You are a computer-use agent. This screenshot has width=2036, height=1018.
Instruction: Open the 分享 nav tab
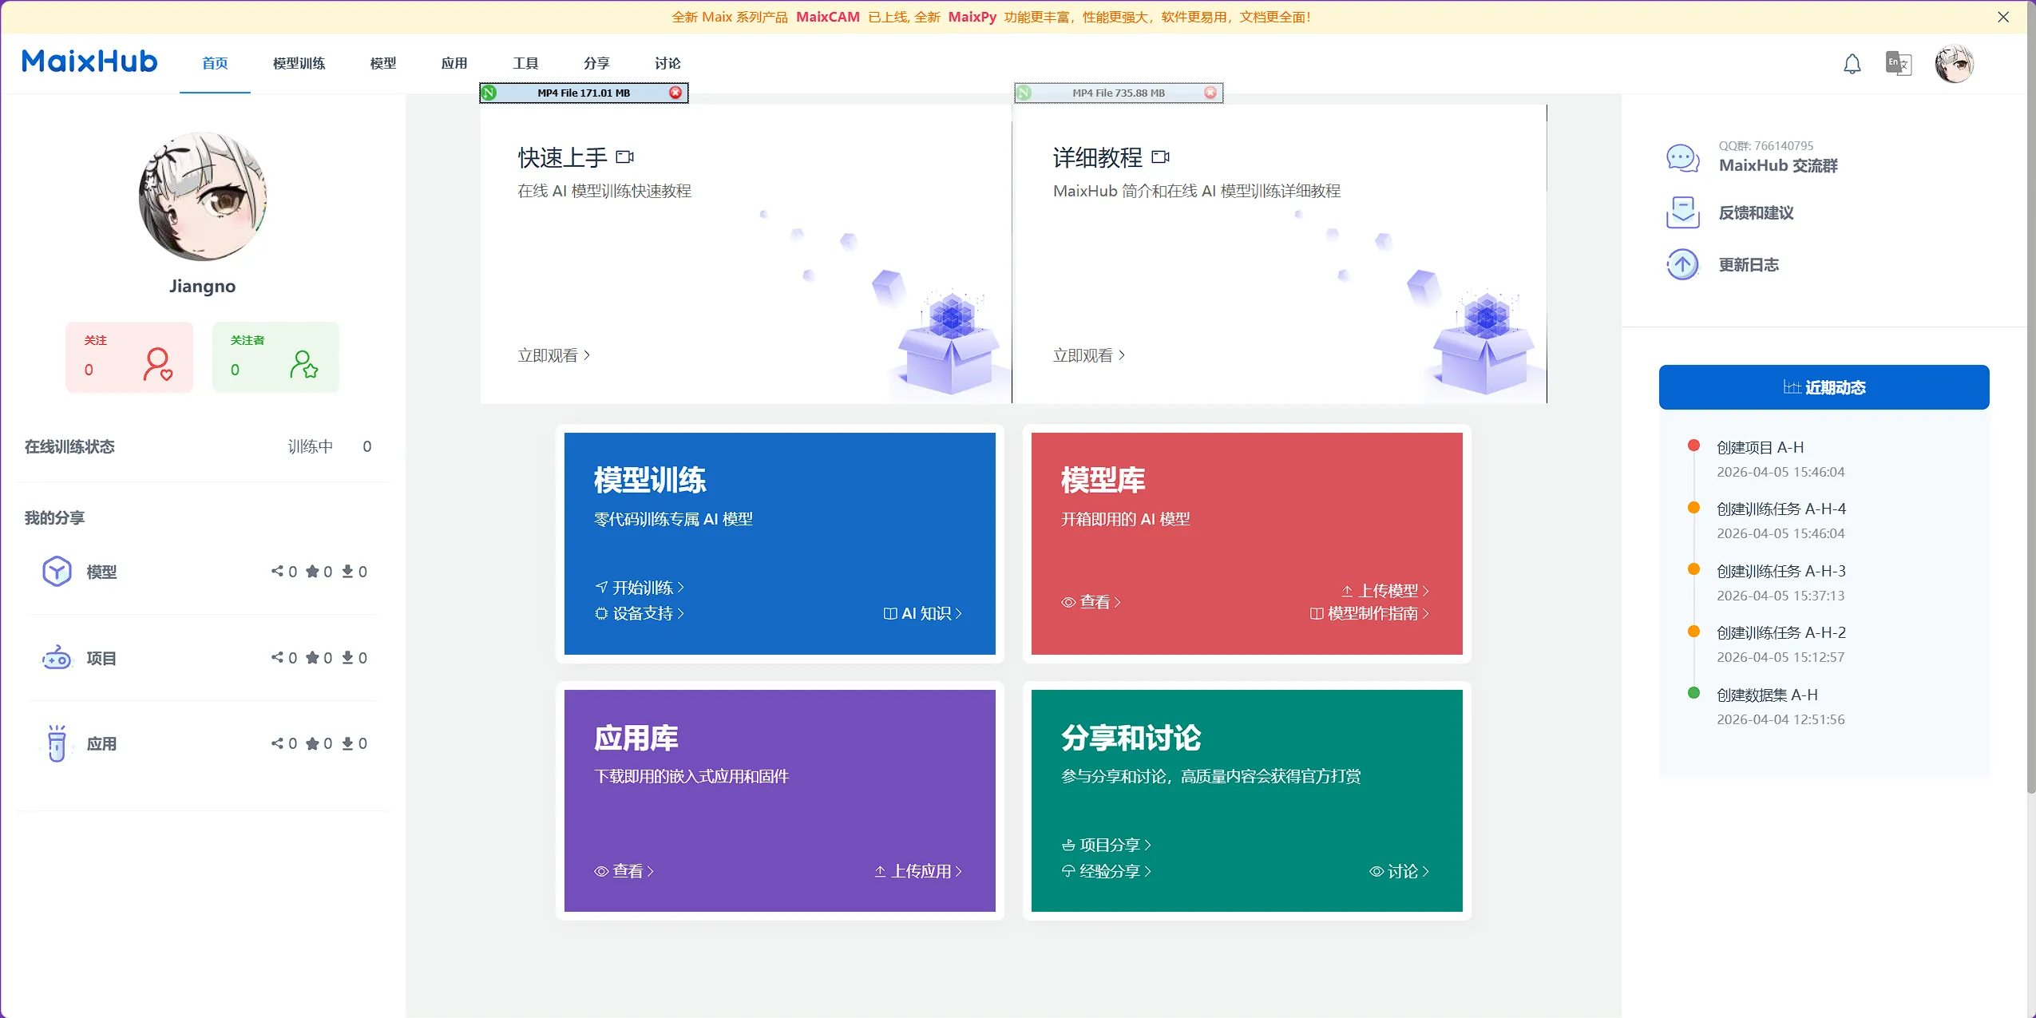596,63
